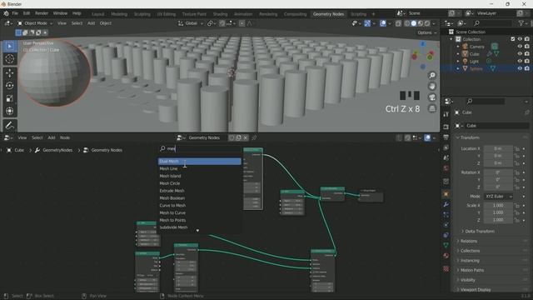Choose the Rotate tool
The width and height of the screenshot is (533, 300).
(x=9, y=86)
